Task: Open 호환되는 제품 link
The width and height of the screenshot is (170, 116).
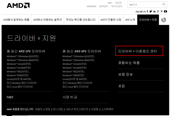Action: tap(129, 63)
